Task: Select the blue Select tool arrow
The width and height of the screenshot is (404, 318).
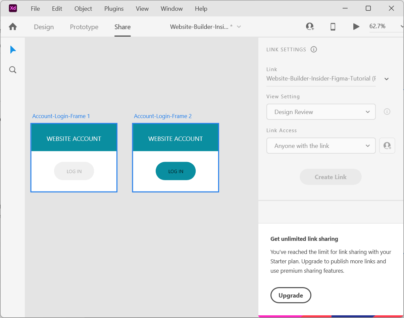Action: pyautogui.click(x=13, y=50)
